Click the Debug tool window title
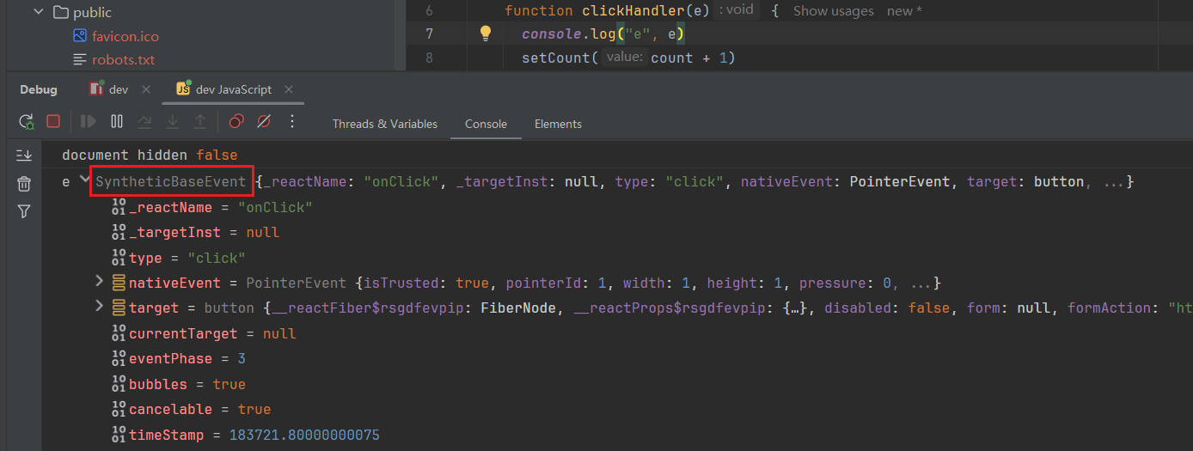Screen dimensions: 1193x451 pos(39,89)
